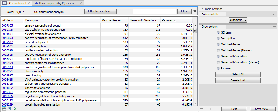278x112 pixels.
Task: Enable the Matched Genes (Names) column
Action: point(218,51)
